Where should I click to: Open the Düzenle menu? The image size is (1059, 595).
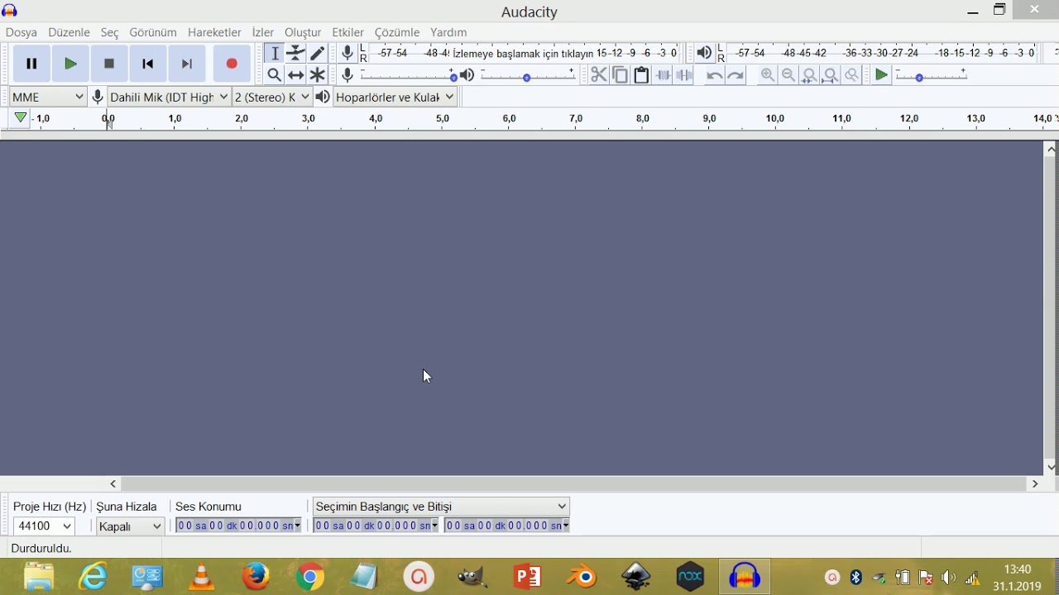pos(69,32)
